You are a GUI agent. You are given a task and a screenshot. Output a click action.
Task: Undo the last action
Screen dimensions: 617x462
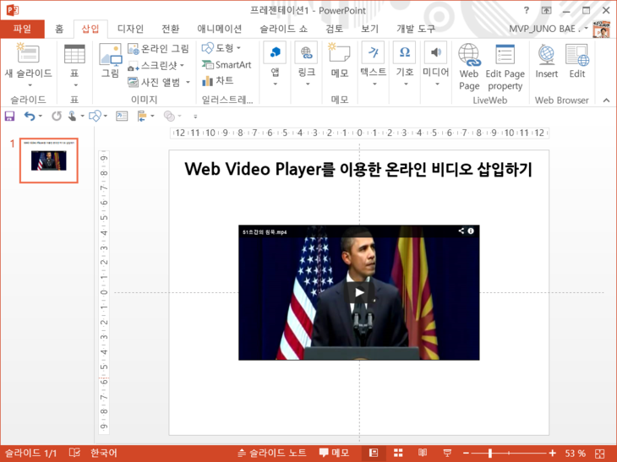(x=30, y=116)
